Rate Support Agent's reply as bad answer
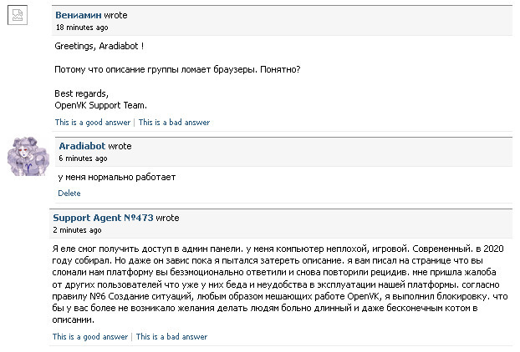Screen dimensions: 520x352 pyautogui.click(x=171, y=337)
